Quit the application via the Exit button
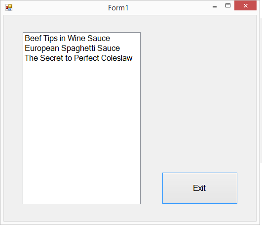262x227 pixels. point(200,188)
